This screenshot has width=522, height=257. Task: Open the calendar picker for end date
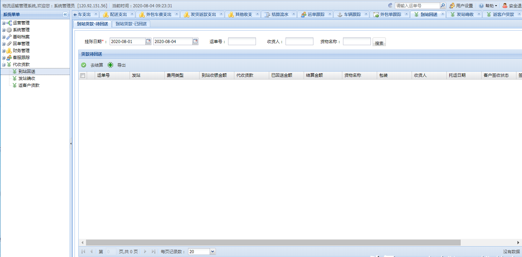[195, 41]
